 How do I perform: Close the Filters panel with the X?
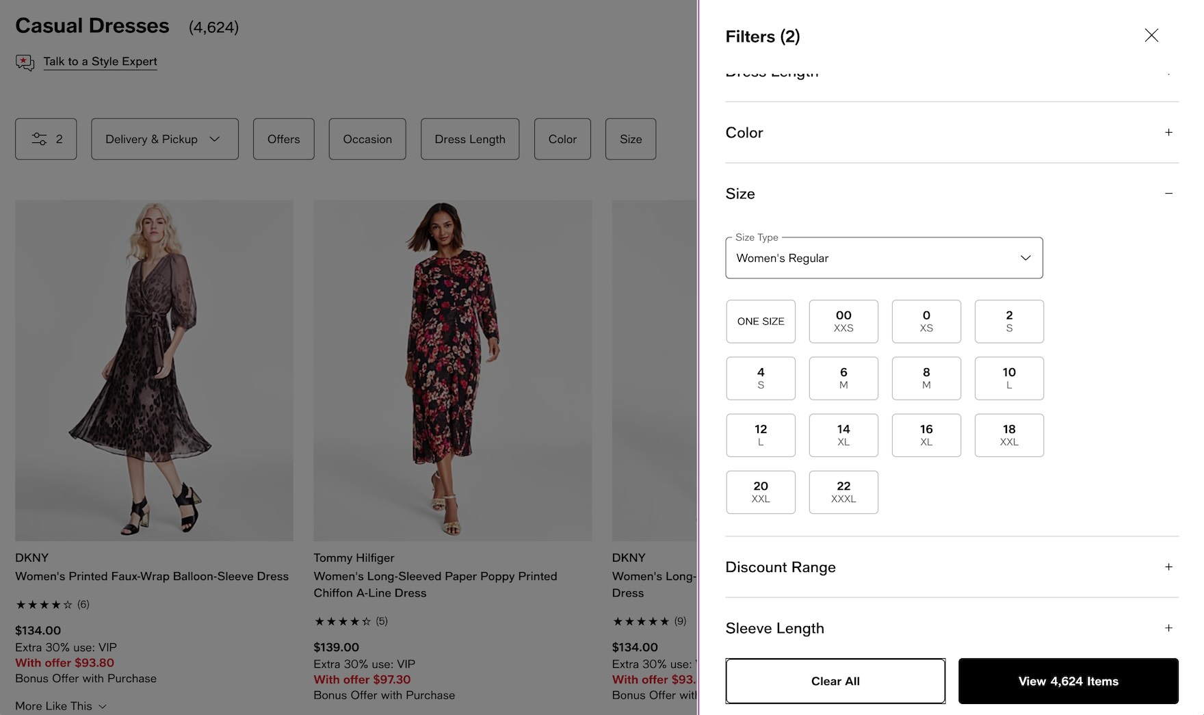click(1151, 36)
